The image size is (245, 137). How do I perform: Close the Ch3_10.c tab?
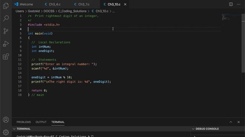125,4
